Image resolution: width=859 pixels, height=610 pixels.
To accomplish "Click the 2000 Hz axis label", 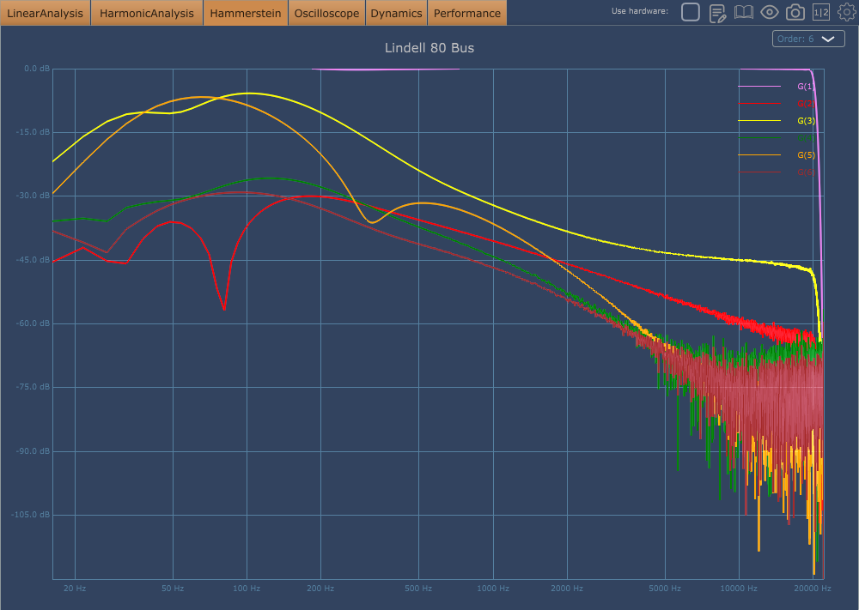I will [x=567, y=589].
